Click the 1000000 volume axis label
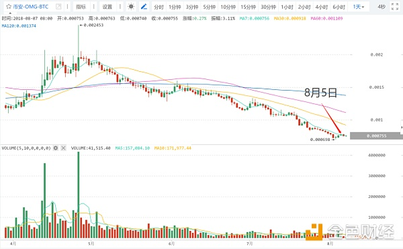 point(377,217)
